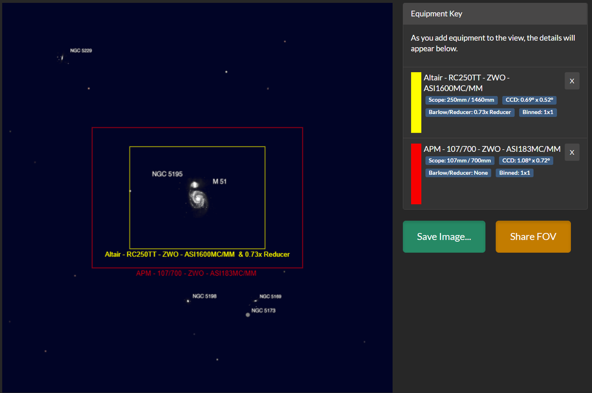Select the yellow Altair color swatch
The image size is (592, 393).
tap(416, 102)
